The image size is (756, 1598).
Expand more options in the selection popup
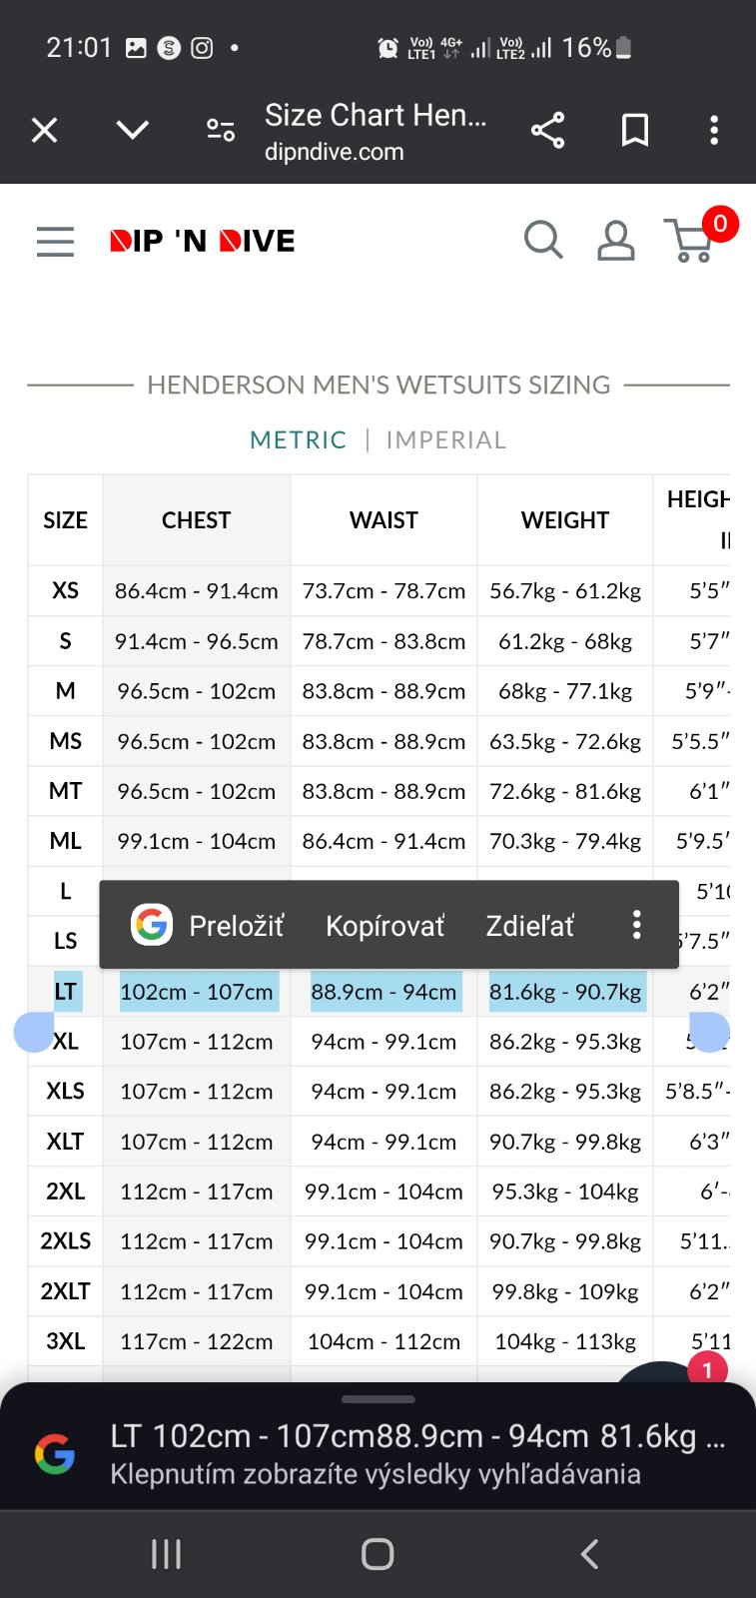click(x=636, y=925)
